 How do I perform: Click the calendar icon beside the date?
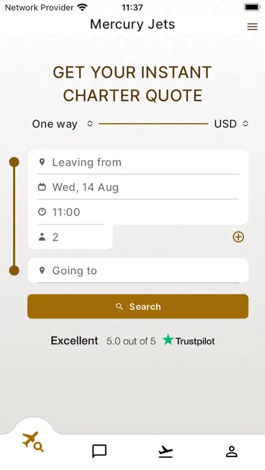(42, 187)
